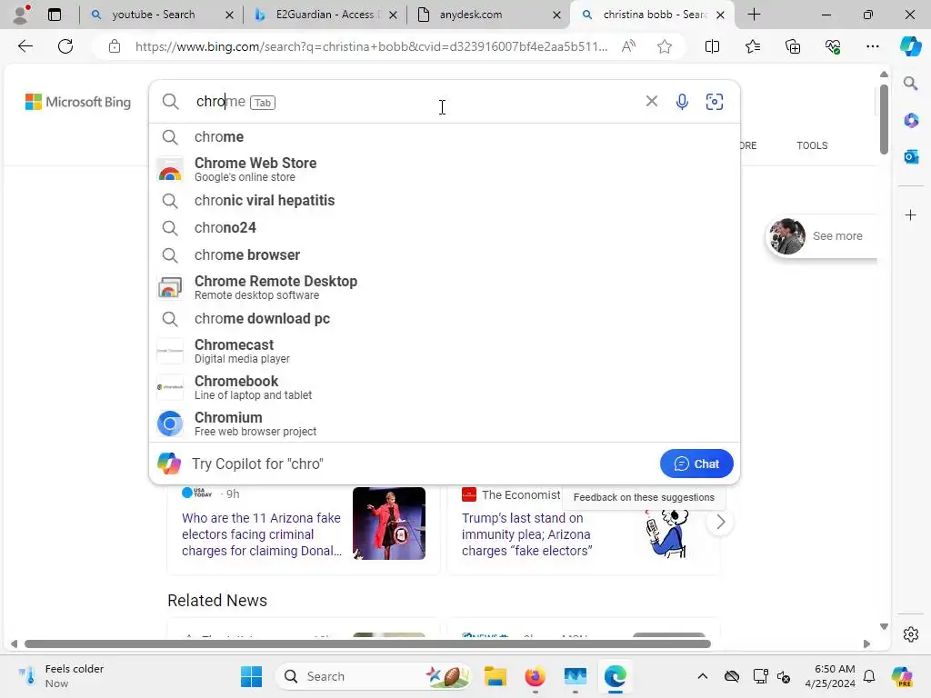Viewport: 931px width, 698px height.
Task: Open the blue Chat button
Action: (696, 464)
